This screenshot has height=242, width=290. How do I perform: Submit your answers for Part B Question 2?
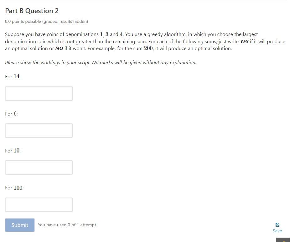[19, 225]
